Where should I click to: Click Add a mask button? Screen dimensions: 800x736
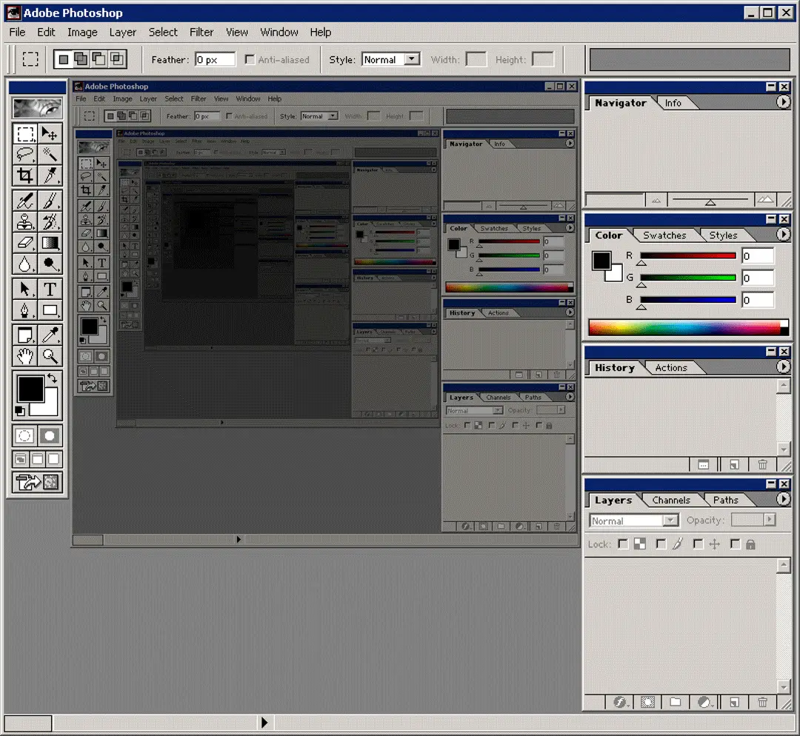pos(647,703)
